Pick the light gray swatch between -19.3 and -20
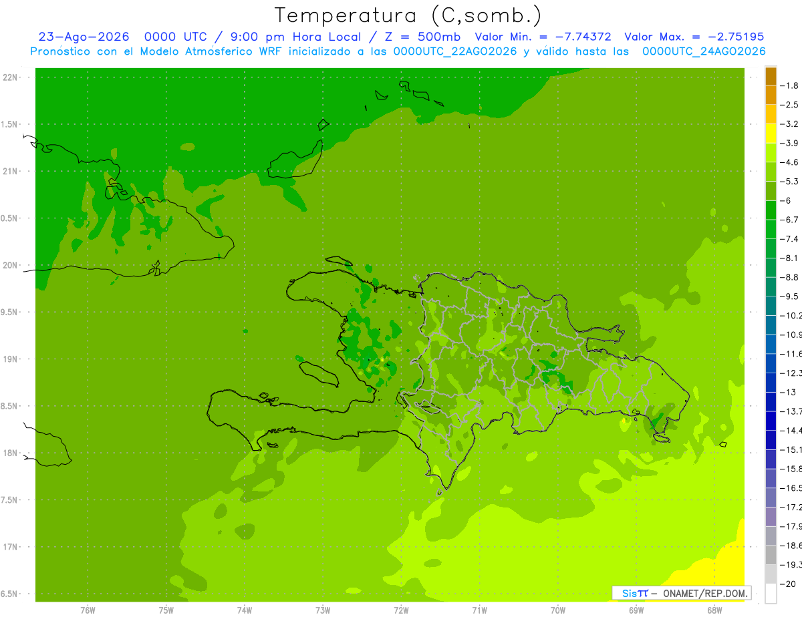Screen dimensions: 802x619 click(x=771, y=574)
